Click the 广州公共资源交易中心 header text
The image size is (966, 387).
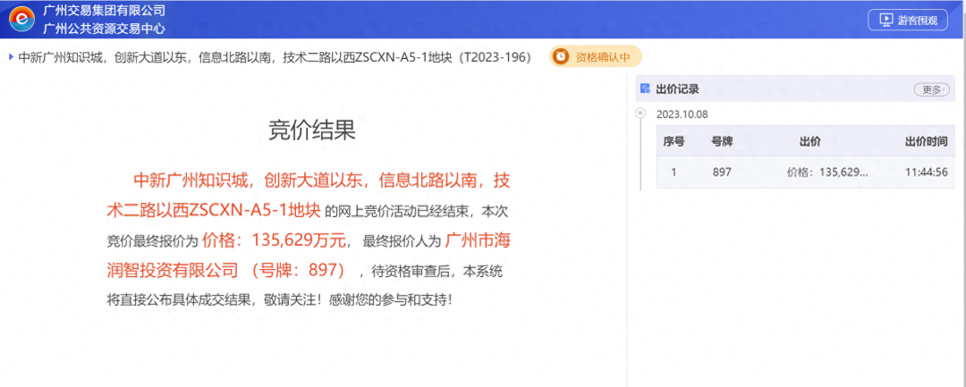pyautogui.click(x=104, y=29)
